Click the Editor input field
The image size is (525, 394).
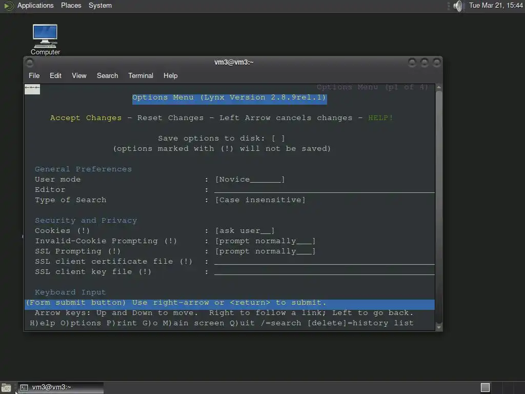pyautogui.click(x=325, y=190)
